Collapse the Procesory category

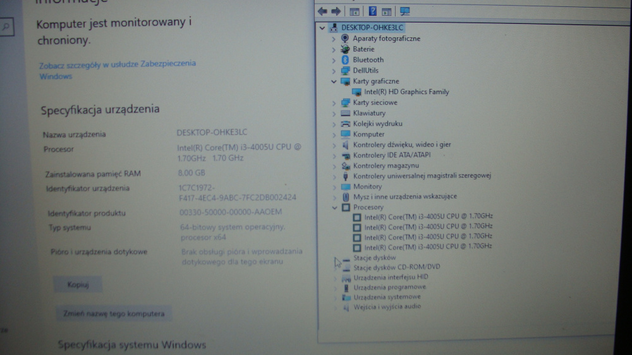[x=334, y=207]
